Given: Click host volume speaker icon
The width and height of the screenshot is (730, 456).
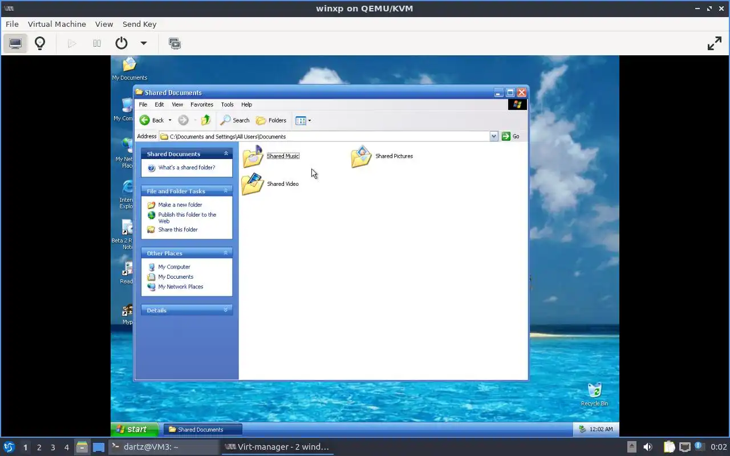Looking at the screenshot, I should [x=647, y=447].
